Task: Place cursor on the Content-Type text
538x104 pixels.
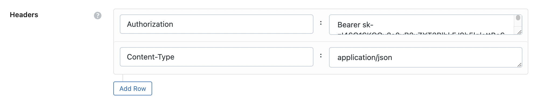Action: point(151,57)
